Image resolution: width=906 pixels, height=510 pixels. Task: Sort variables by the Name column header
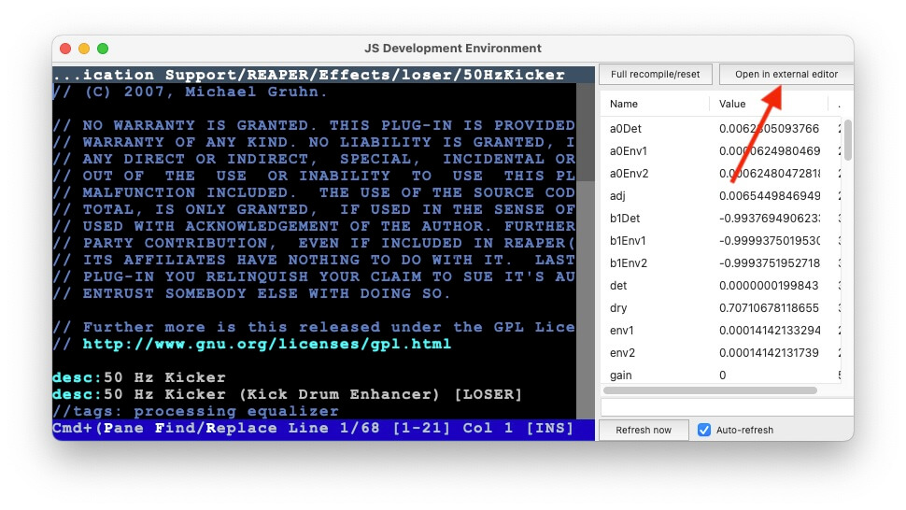point(653,104)
